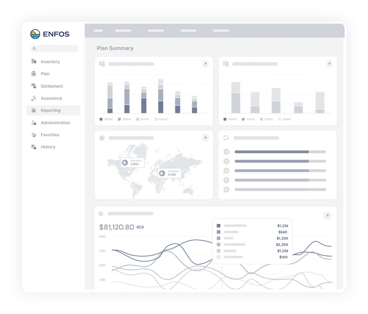
Task: Click the table icon on the first chart card
Action: pos(102,64)
